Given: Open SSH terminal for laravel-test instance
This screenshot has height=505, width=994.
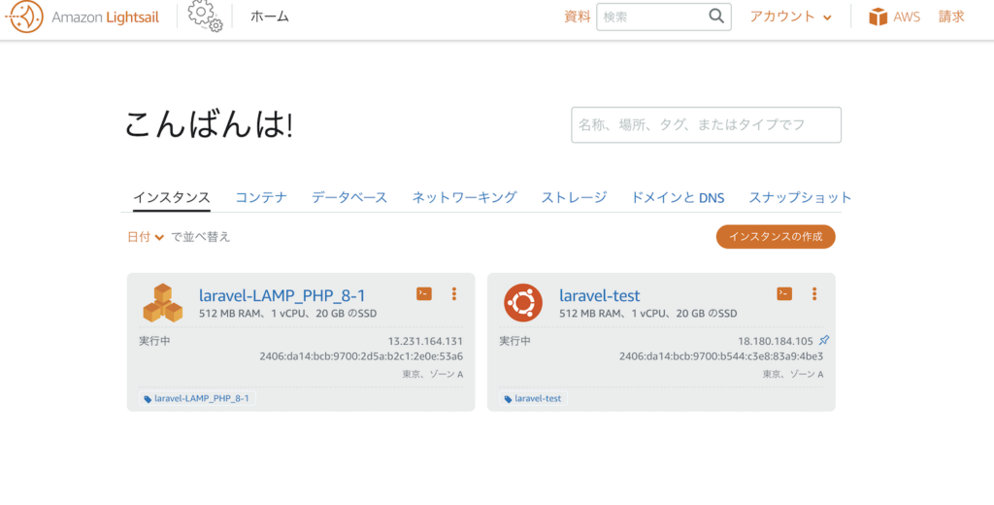Looking at the screenshot, I should [x=784, y=293].
